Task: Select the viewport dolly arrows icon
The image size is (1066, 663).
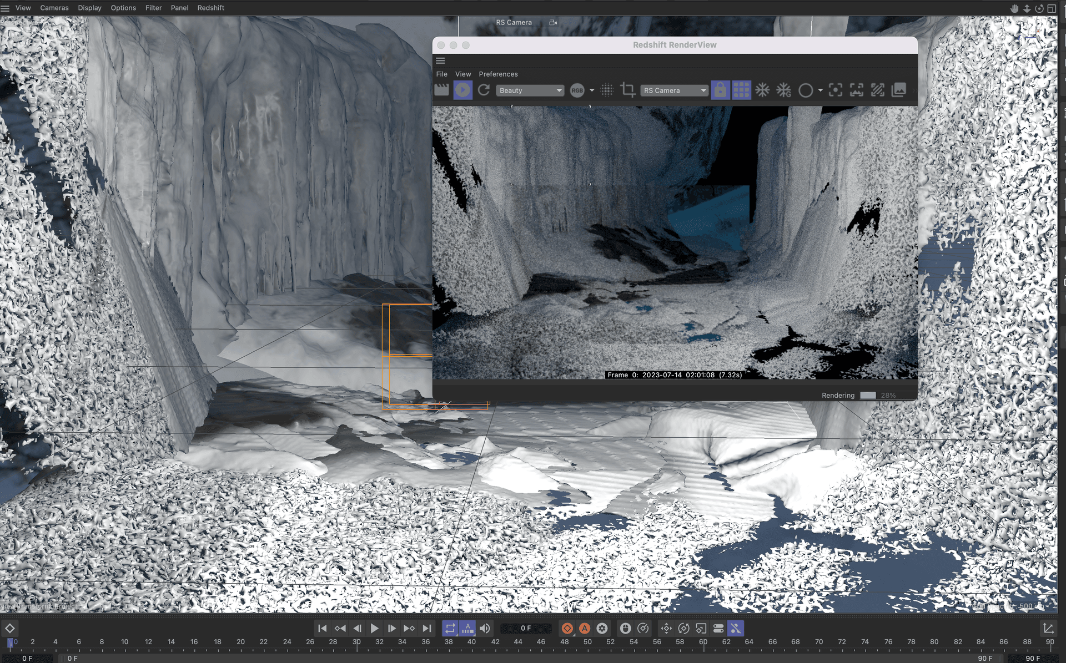Action: click(x=1027, y=8)
